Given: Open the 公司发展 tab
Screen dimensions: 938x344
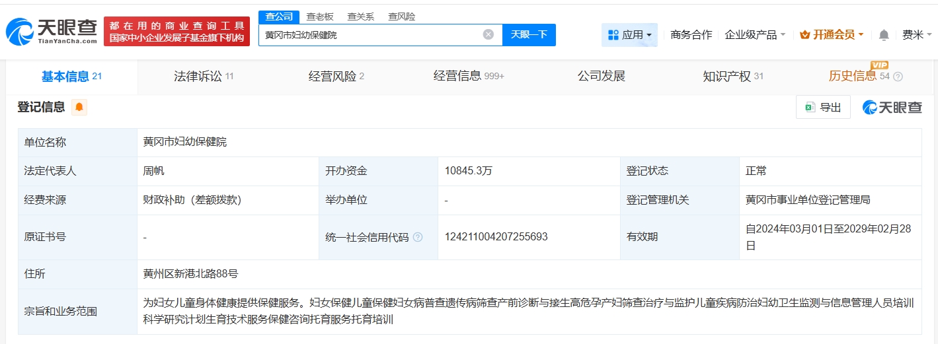Looking at the screenshot, I should click(x=601, y=77).
